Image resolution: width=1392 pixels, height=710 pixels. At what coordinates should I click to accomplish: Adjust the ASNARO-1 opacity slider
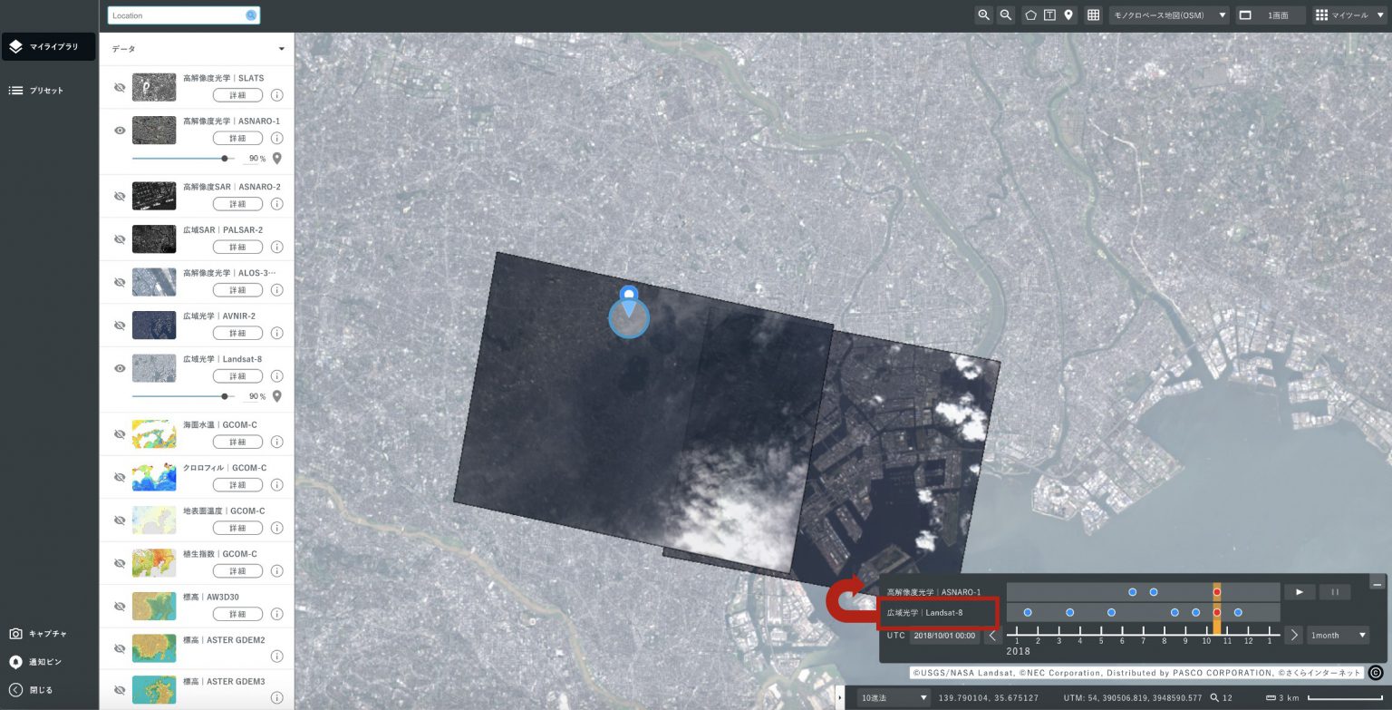(x=225, y=159)
